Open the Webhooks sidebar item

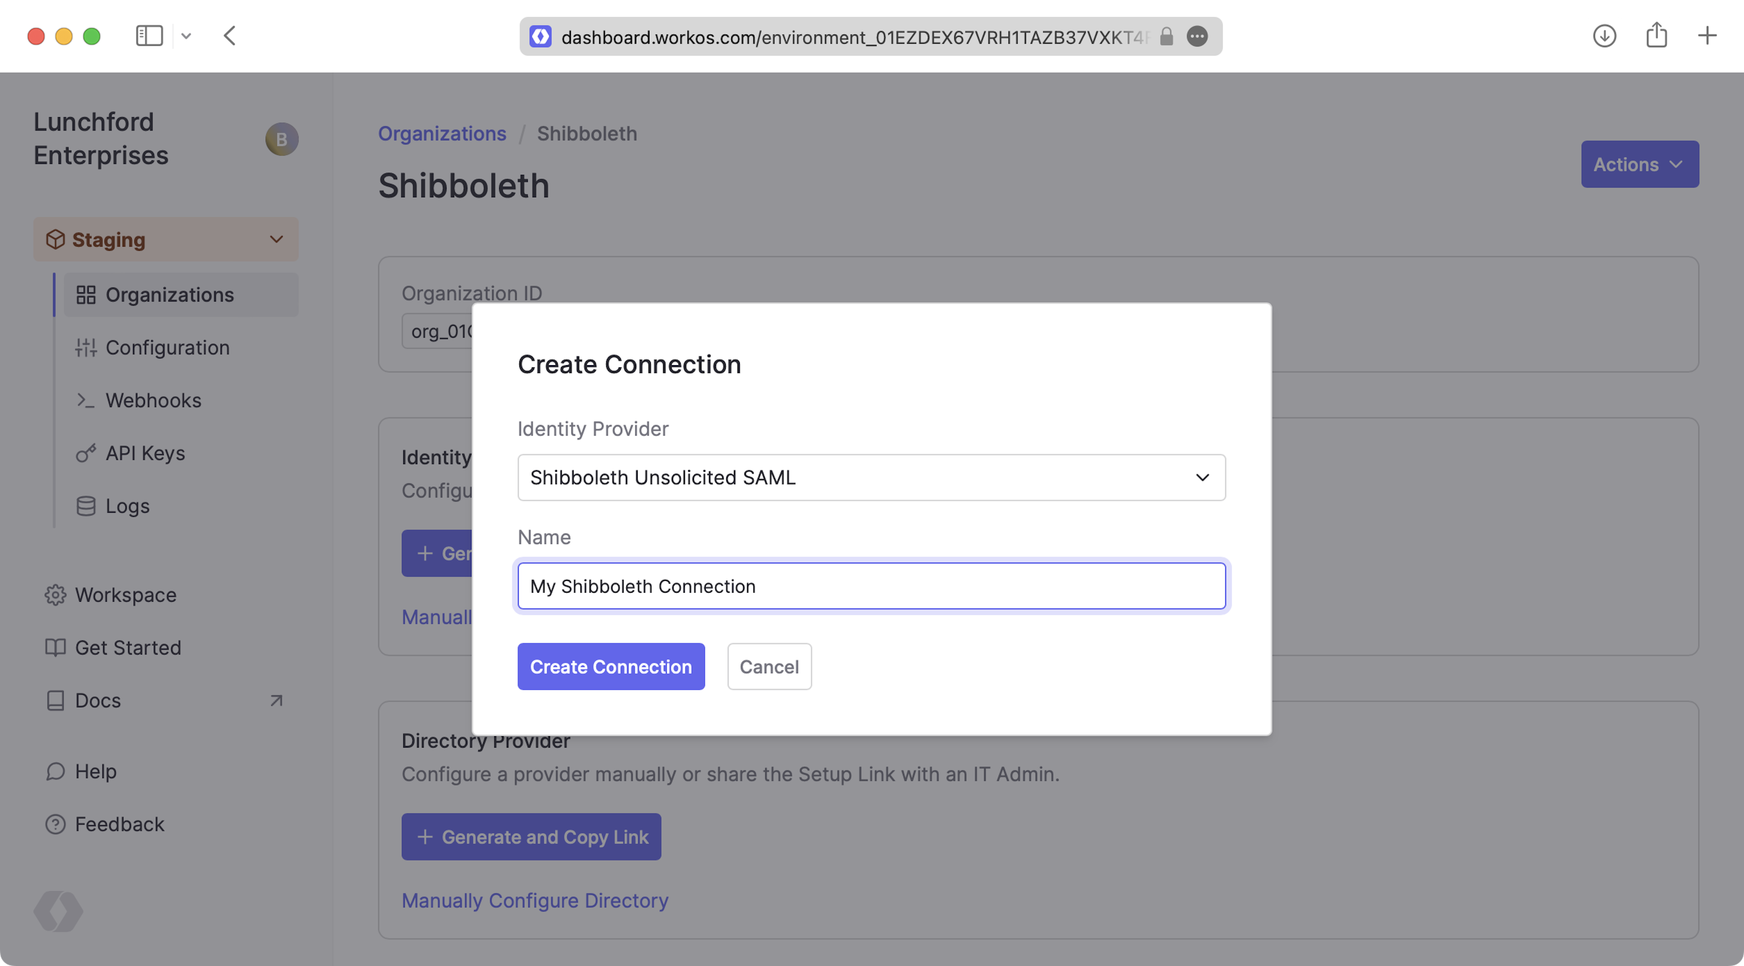153,401
